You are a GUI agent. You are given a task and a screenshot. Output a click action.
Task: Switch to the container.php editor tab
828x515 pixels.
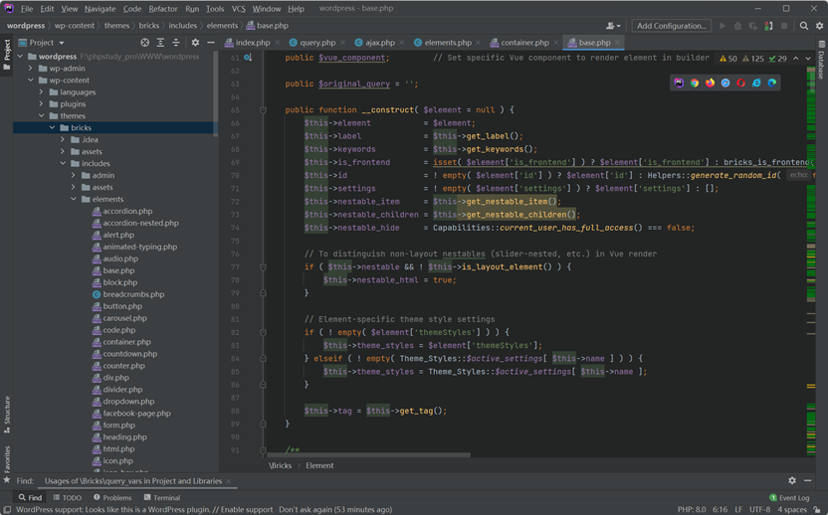(x=524, y=43)
